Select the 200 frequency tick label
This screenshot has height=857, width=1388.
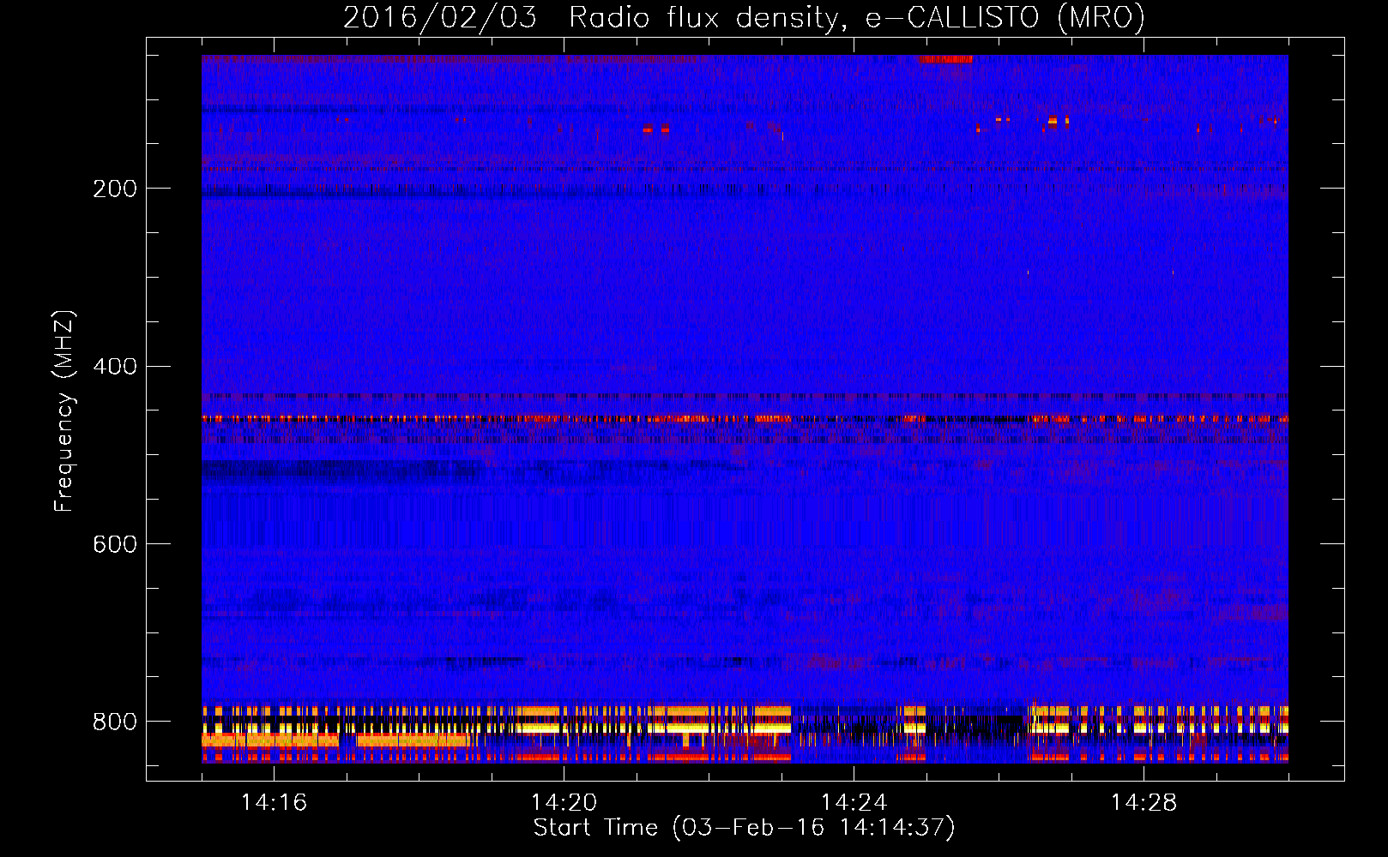point(115,189)
